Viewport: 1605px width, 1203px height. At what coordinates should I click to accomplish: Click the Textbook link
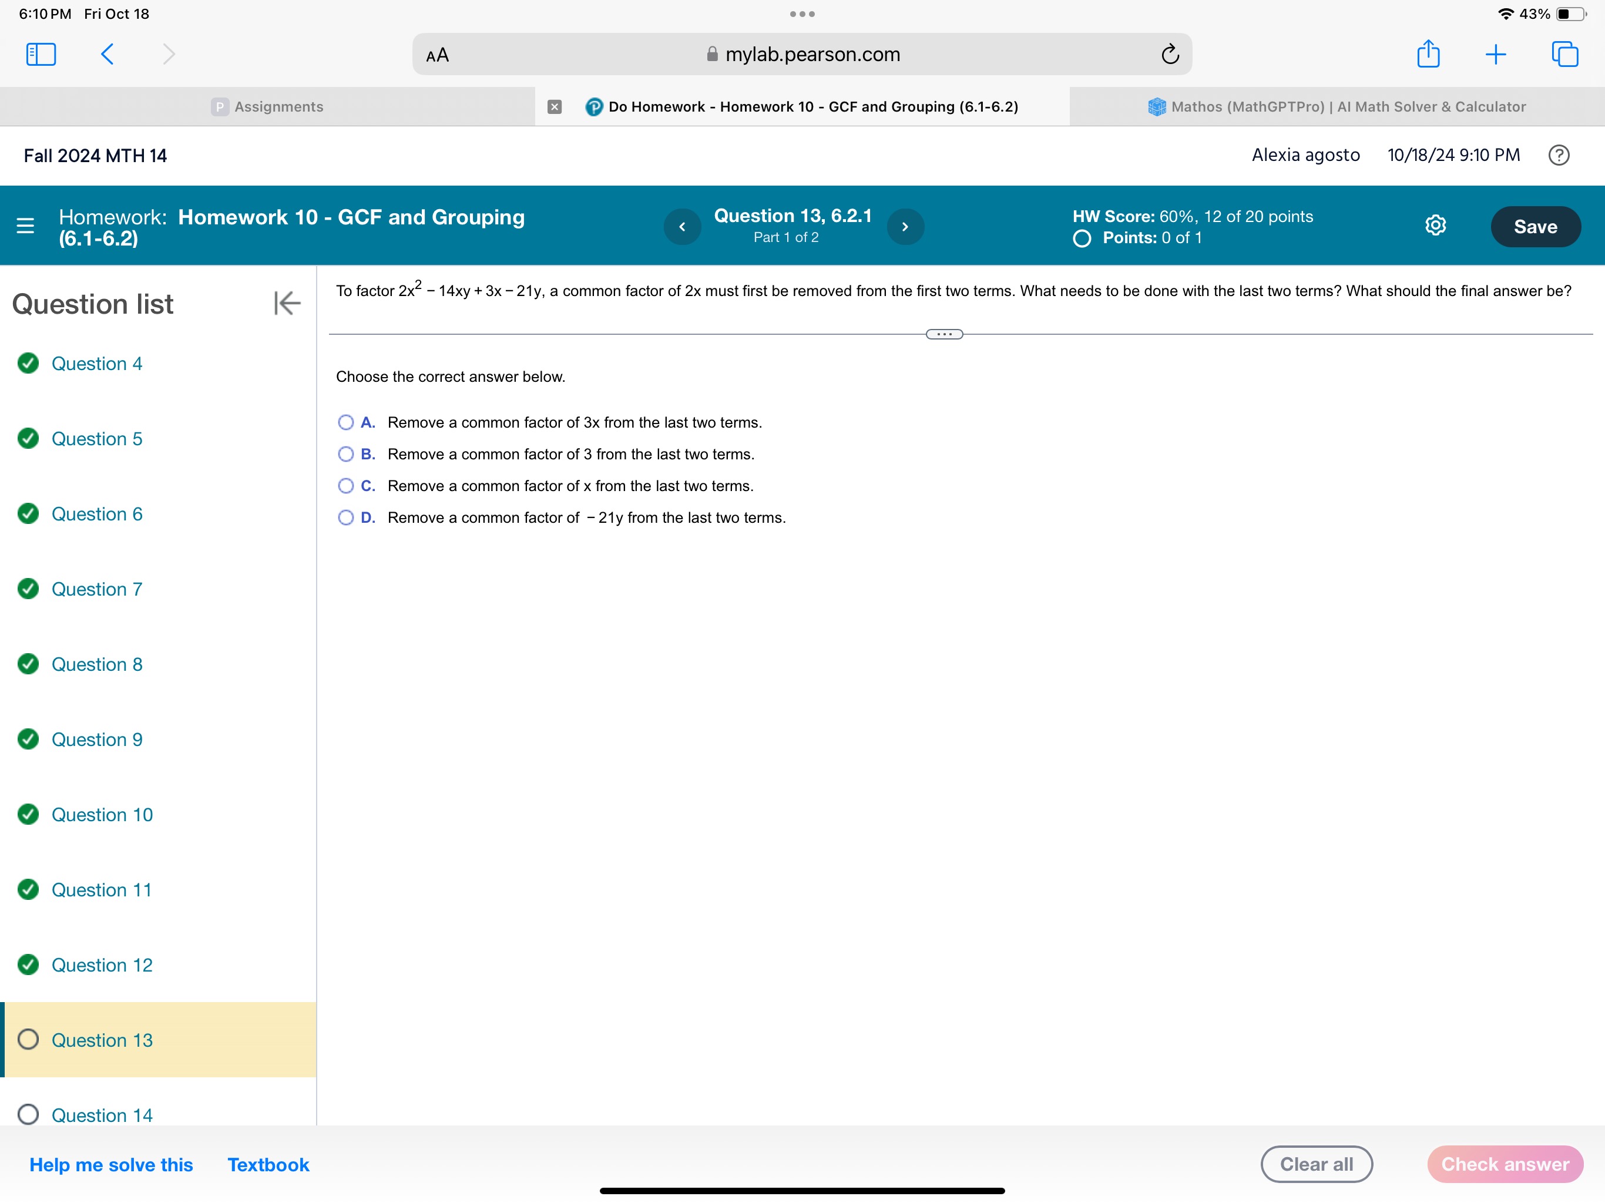(x=269, y=1164)
